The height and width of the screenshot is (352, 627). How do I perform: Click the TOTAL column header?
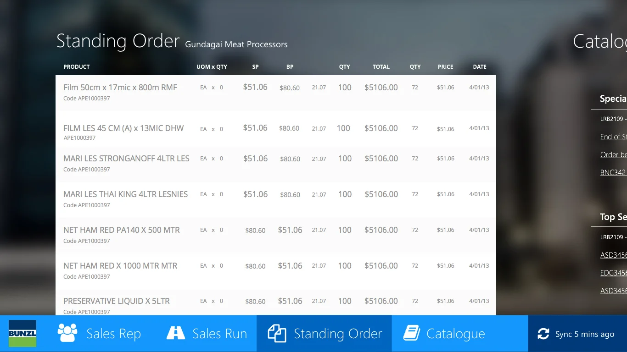(381, 67)
